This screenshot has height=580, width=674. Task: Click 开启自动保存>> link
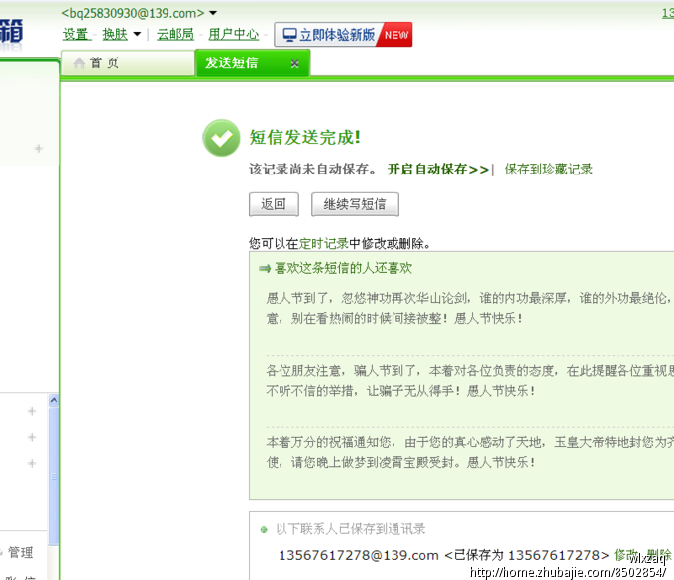(437, 169)
